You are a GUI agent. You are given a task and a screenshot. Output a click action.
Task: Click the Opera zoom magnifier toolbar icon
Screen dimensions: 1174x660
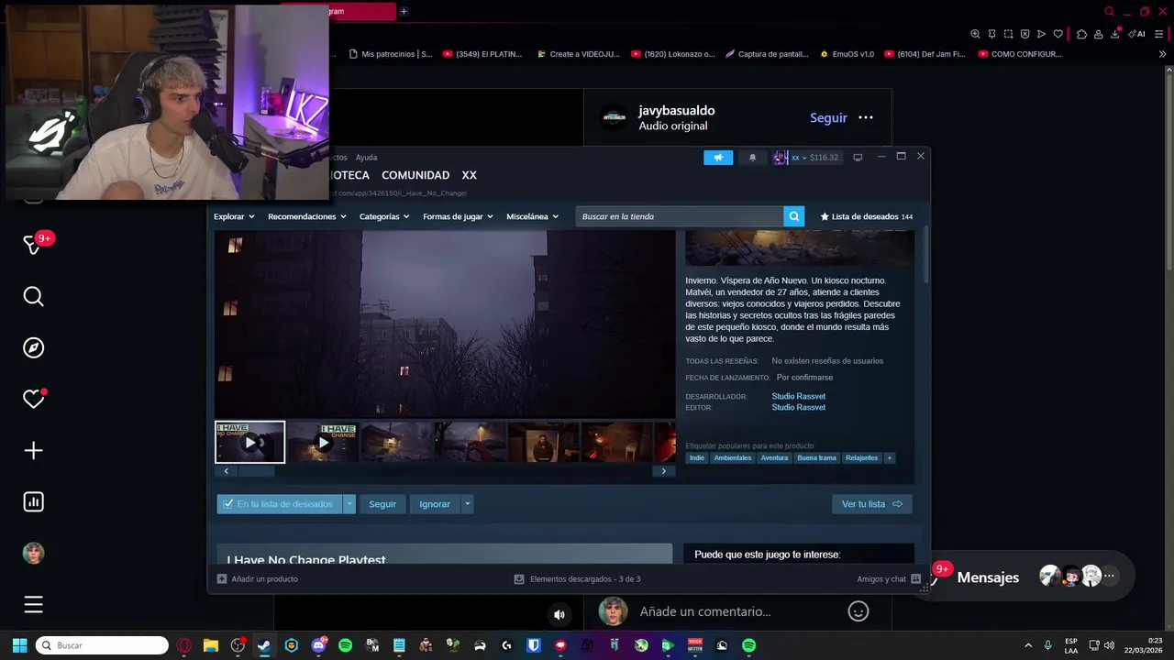pyautogui.click(x=975, y=34)
